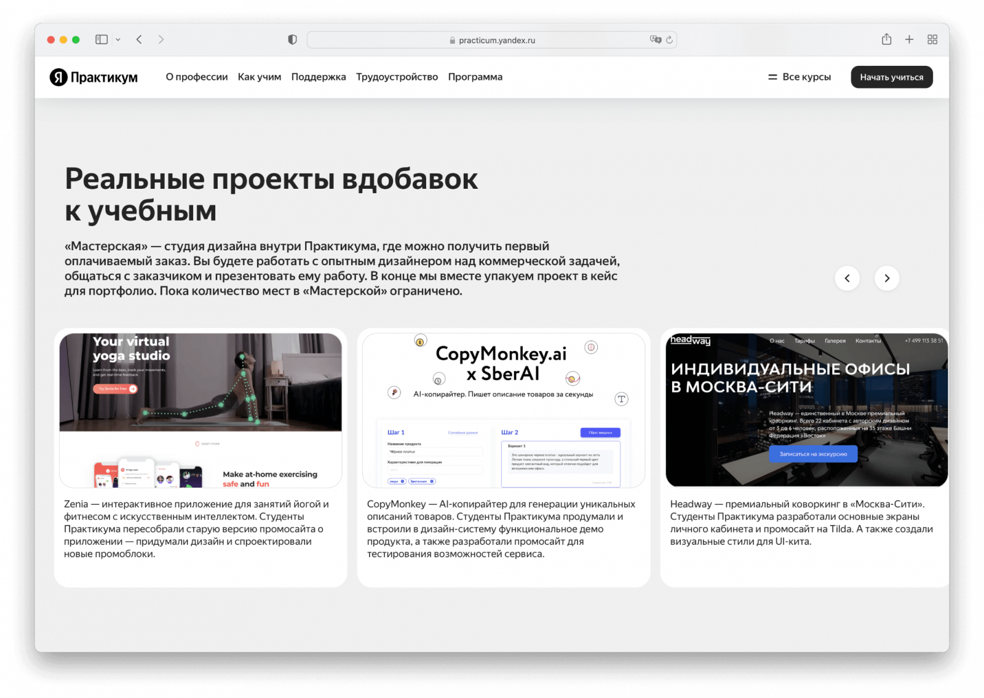Click the practicum.yandex.ru address bar
Screen dimensions: 984x698
click(491, 40)
